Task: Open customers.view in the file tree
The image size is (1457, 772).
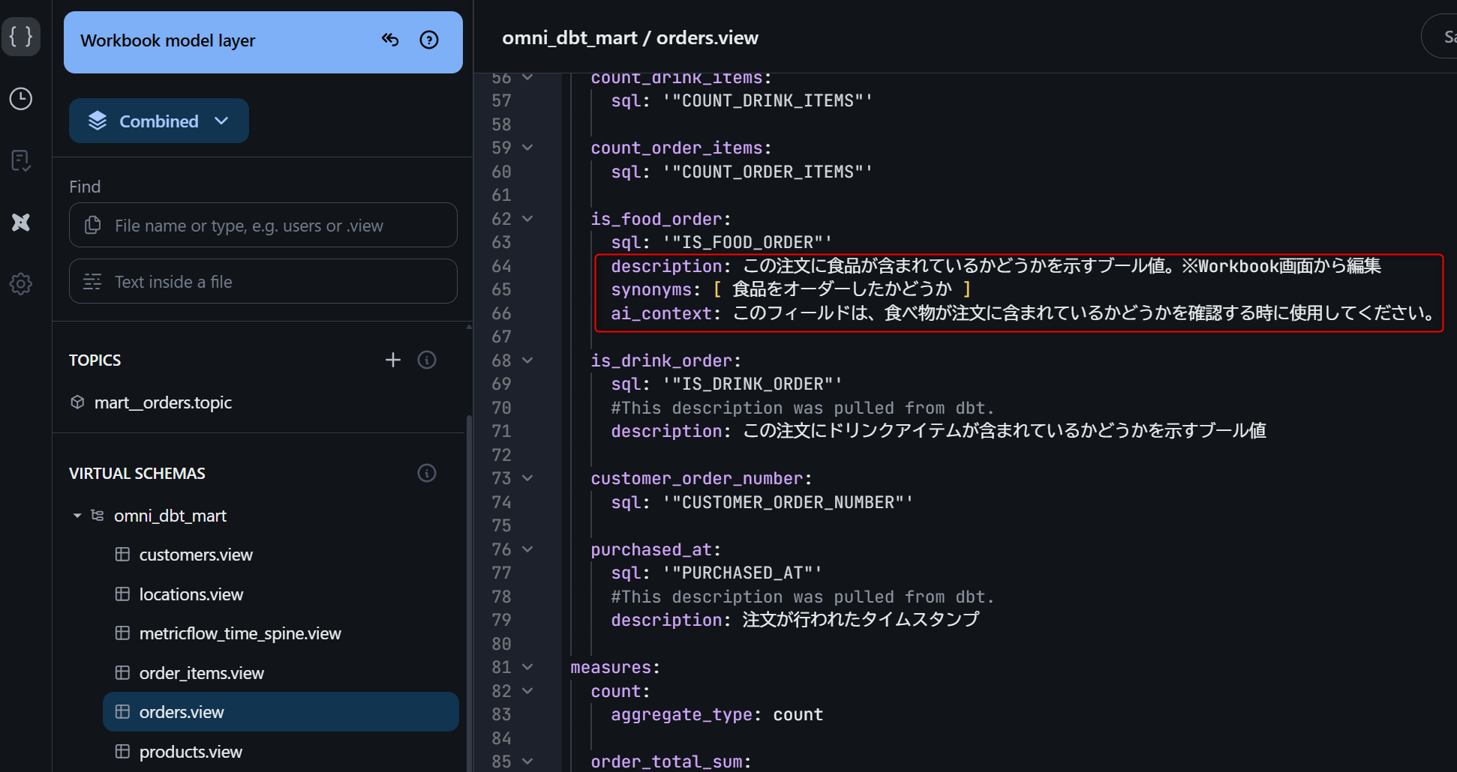Action: click(x=196, y=555)
